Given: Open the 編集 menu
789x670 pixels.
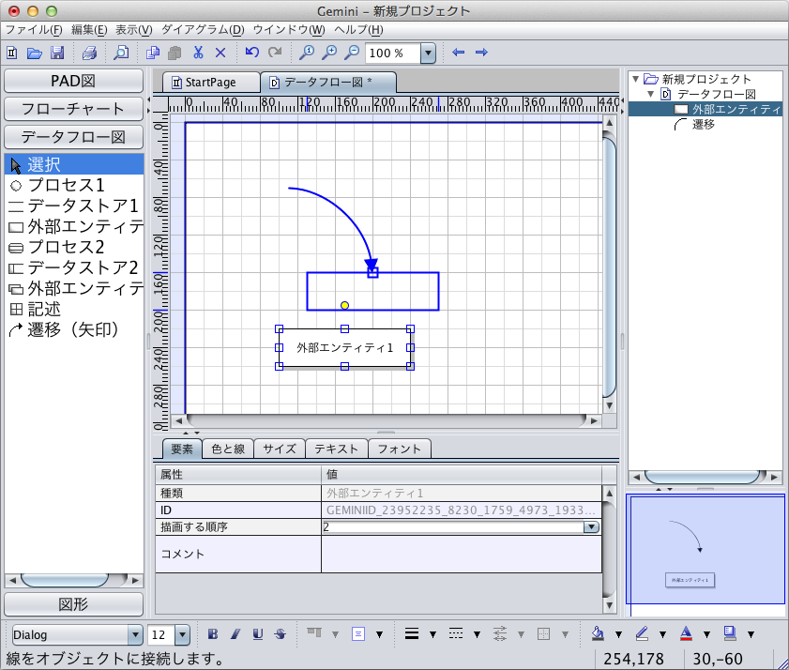Looking at the screenshot, I should click(89, 30).
